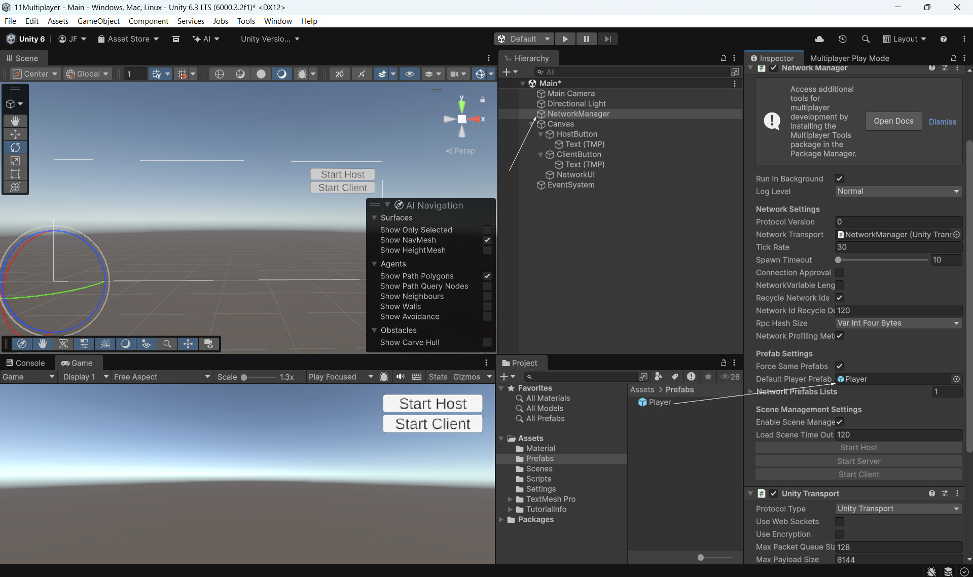Open the GameObject menu
This screenshot has width=973, height=577.
(x=98, y=21)
